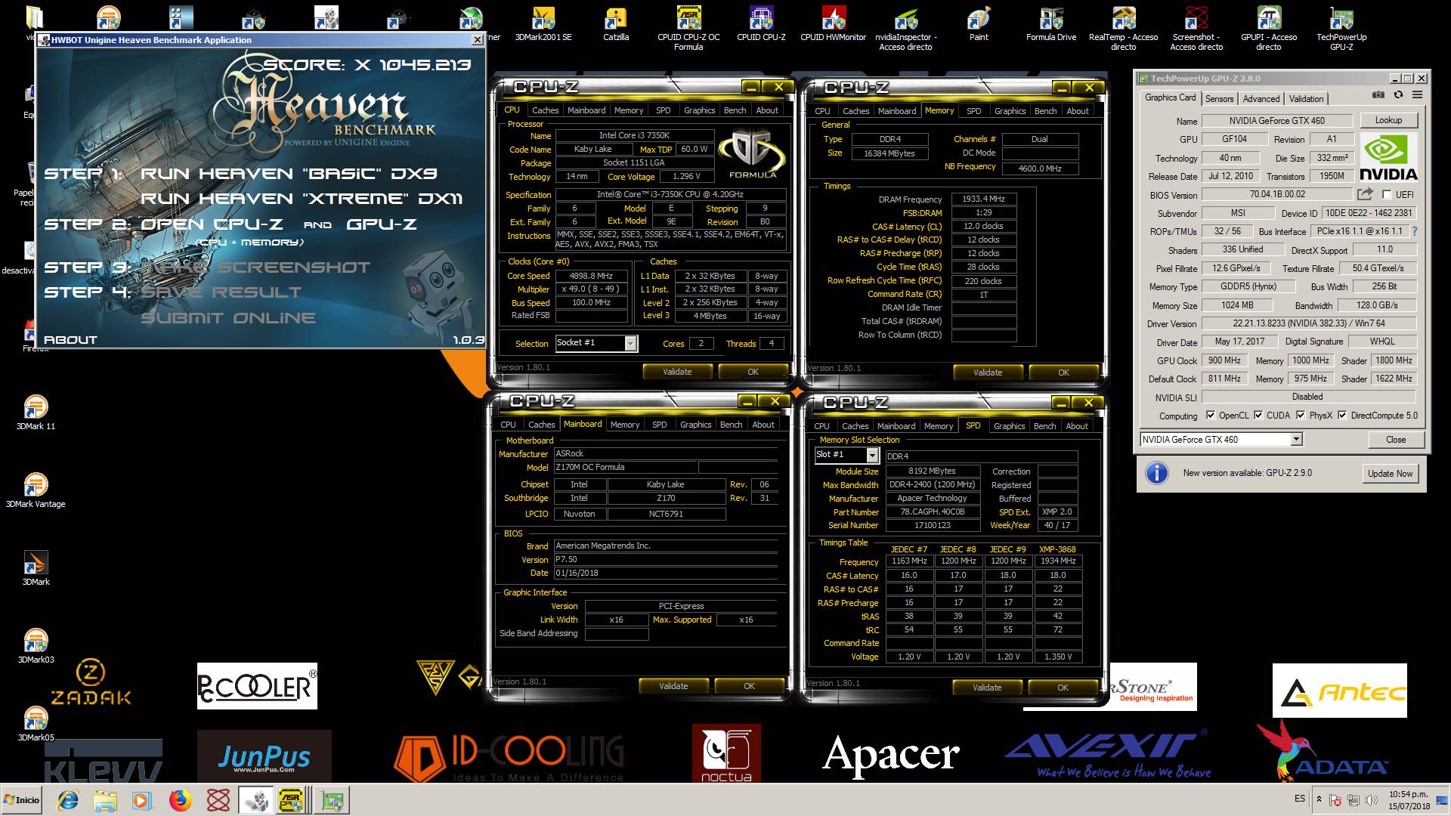Switch to Sensors tab in GPU-Z
The width and height of the screenshot is (1451, 816).
tap(1219, 99)
